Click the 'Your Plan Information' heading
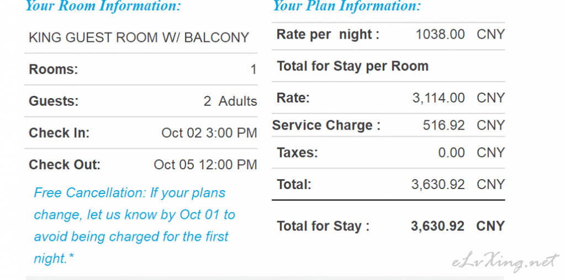 click(347, 6)
